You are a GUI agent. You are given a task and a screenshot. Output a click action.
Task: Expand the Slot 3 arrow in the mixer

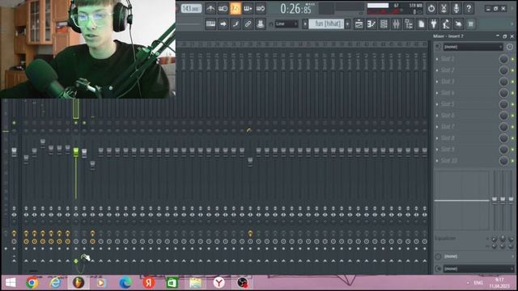(x=437, y=82)
